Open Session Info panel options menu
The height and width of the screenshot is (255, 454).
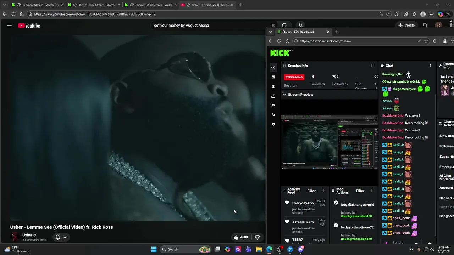372,66
